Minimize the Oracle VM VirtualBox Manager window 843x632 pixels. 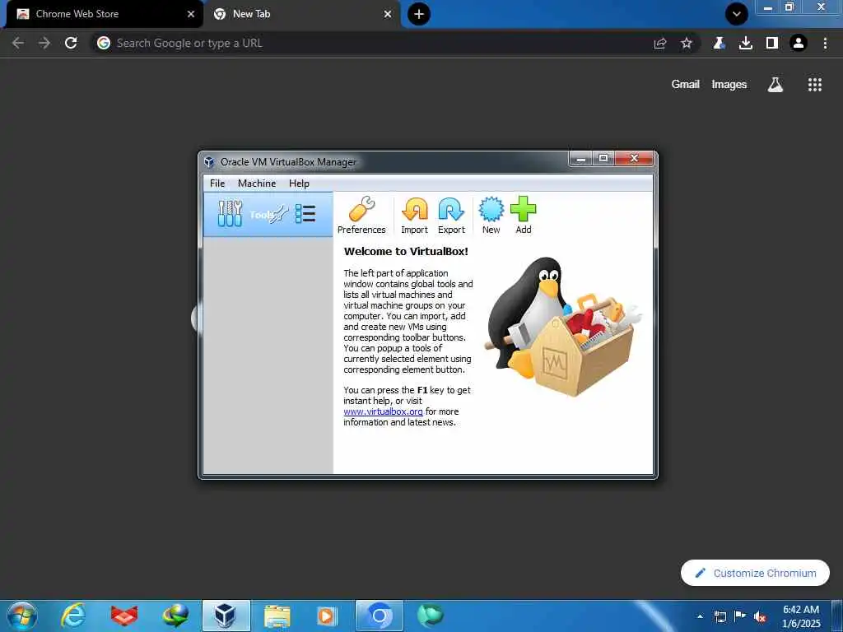pos(580,159)
